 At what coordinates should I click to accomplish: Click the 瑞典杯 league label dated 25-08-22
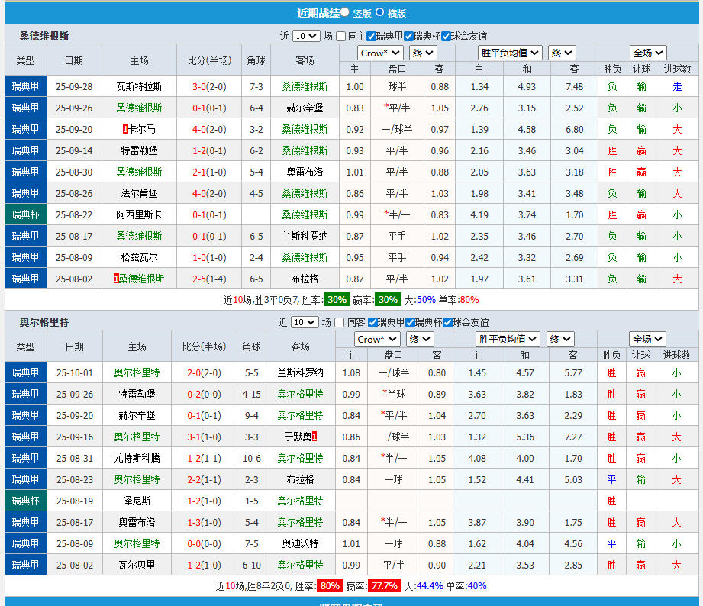coord(25,214)
